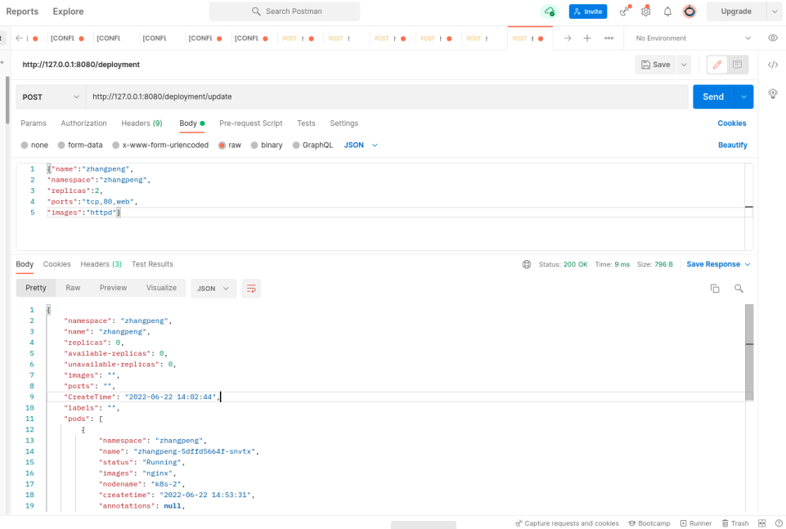Choose the GraphQL body option

tap(317, 145)
